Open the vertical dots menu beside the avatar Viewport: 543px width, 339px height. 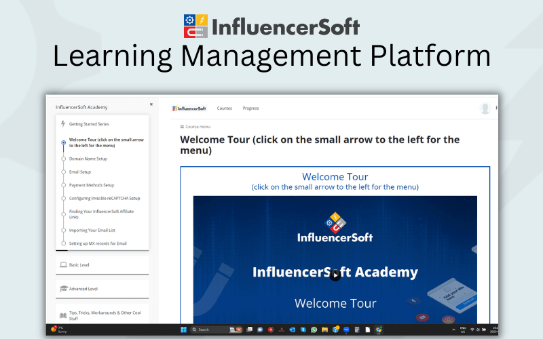(x=497, y=108)
